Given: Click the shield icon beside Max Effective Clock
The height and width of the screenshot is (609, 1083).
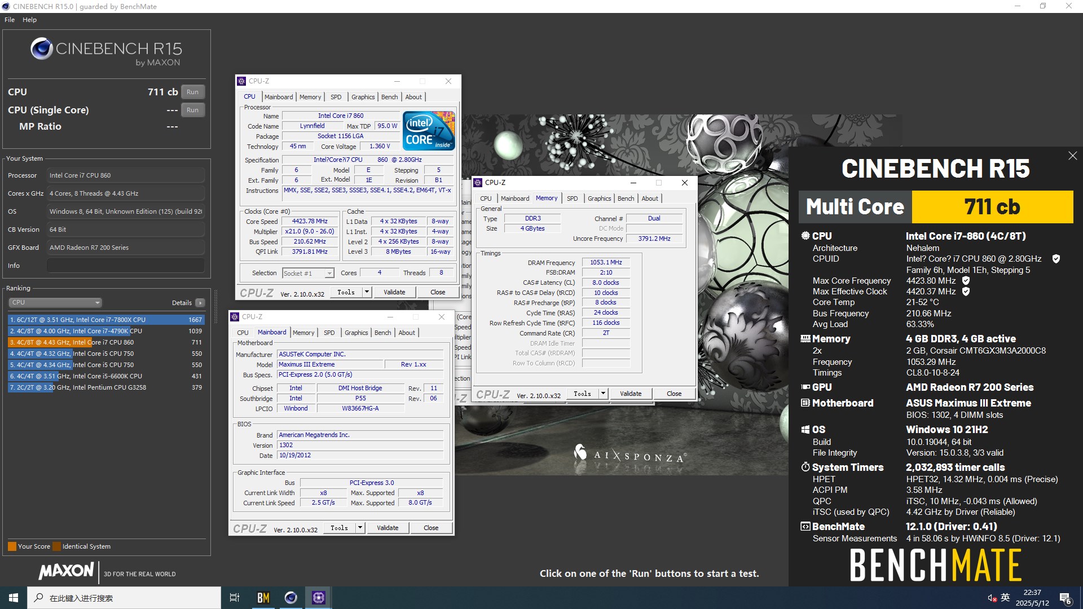Looking at the screenshot, I should tap(966, 292).
